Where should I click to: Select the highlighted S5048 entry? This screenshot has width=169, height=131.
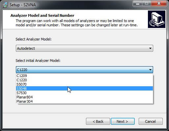[x=84, y=89]
